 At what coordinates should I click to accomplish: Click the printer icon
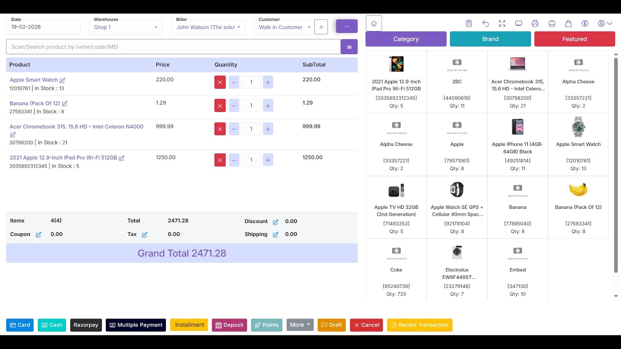pyautogui.click(x=535, y=23)
